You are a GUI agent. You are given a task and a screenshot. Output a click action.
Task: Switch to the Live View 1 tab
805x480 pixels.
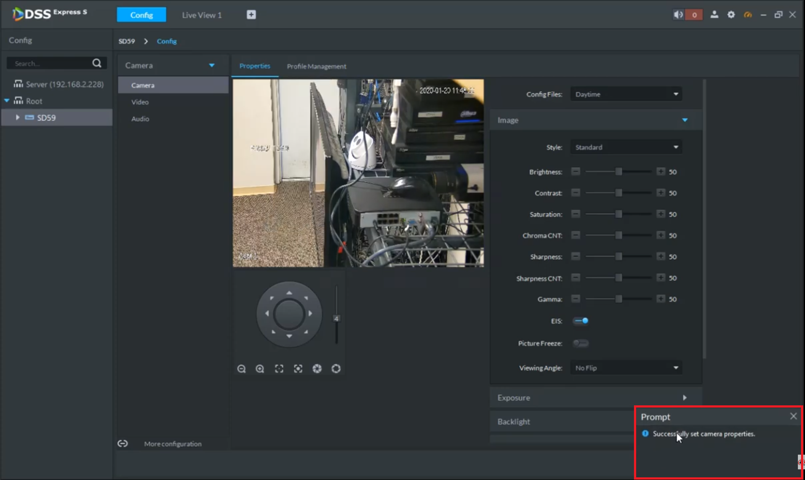pyautogui.click(x=202, y=15)
